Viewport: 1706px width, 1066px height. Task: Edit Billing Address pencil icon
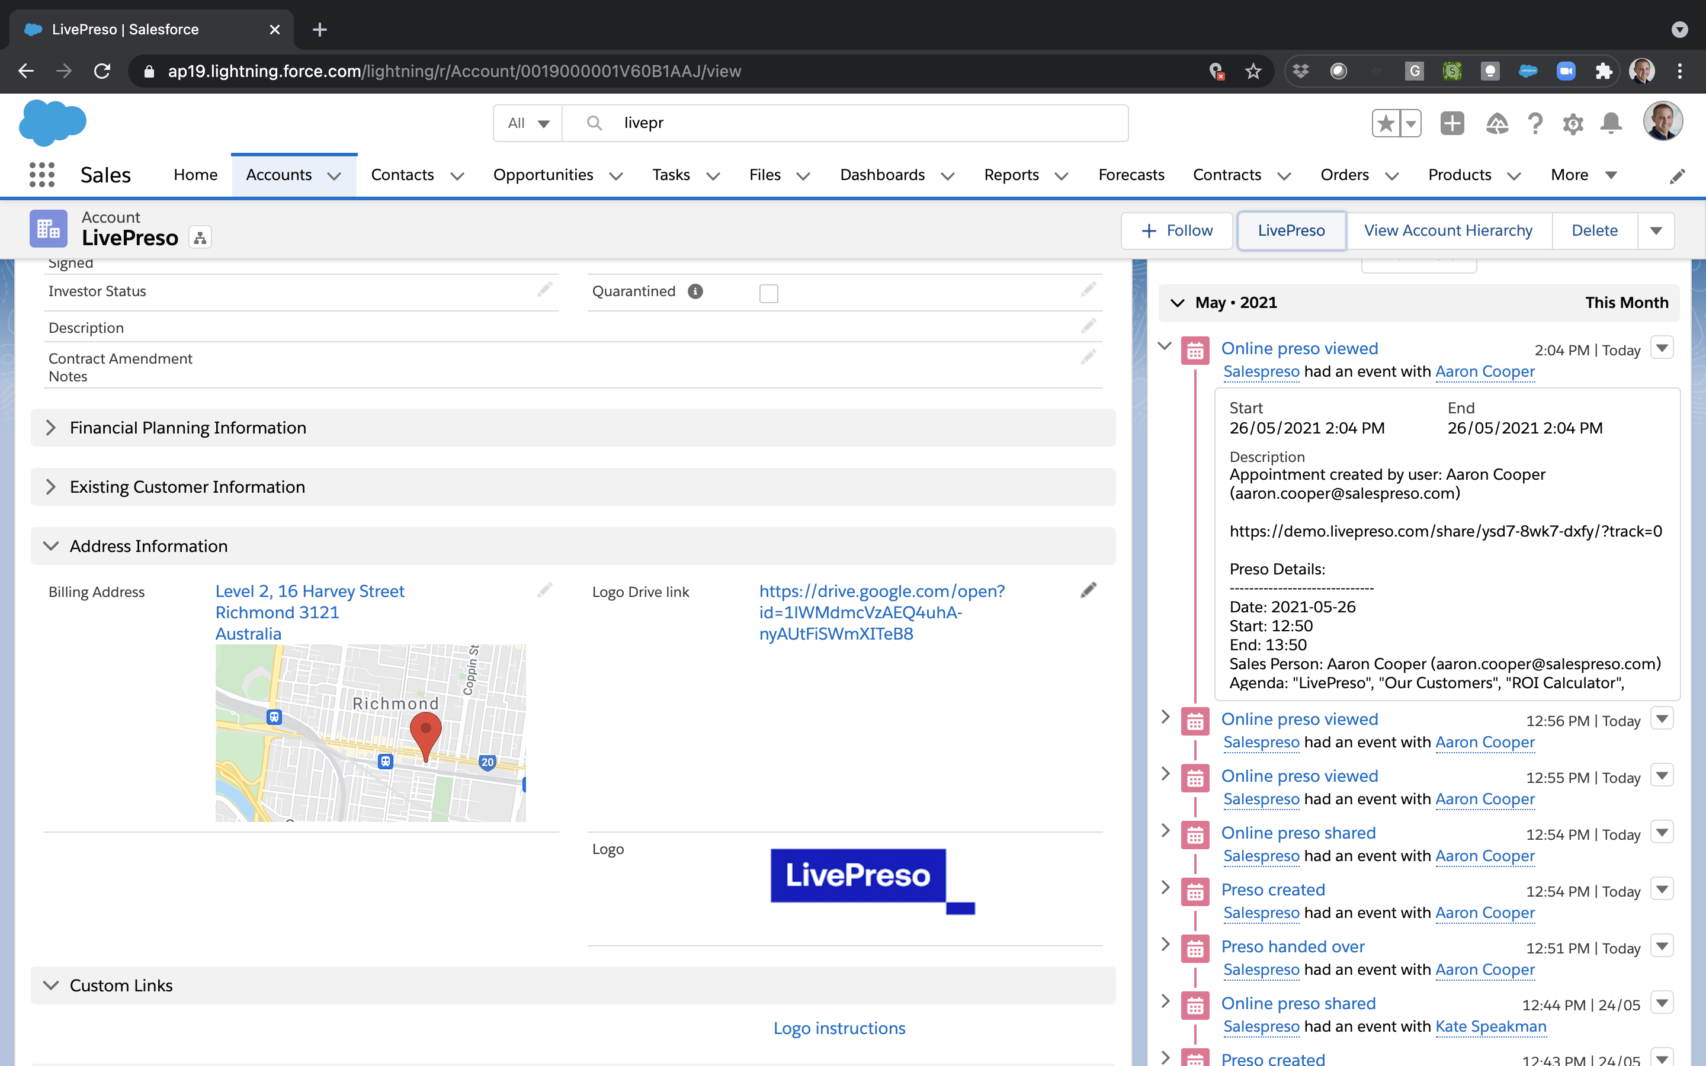coord(544,590)
